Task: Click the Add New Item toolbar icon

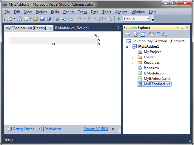Action: pyautogui.click(x=26, y=19)
